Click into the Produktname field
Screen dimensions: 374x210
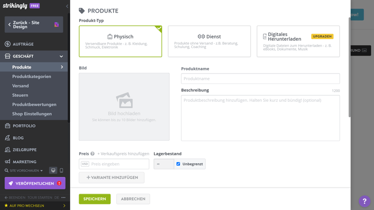[x=260, y=79]
